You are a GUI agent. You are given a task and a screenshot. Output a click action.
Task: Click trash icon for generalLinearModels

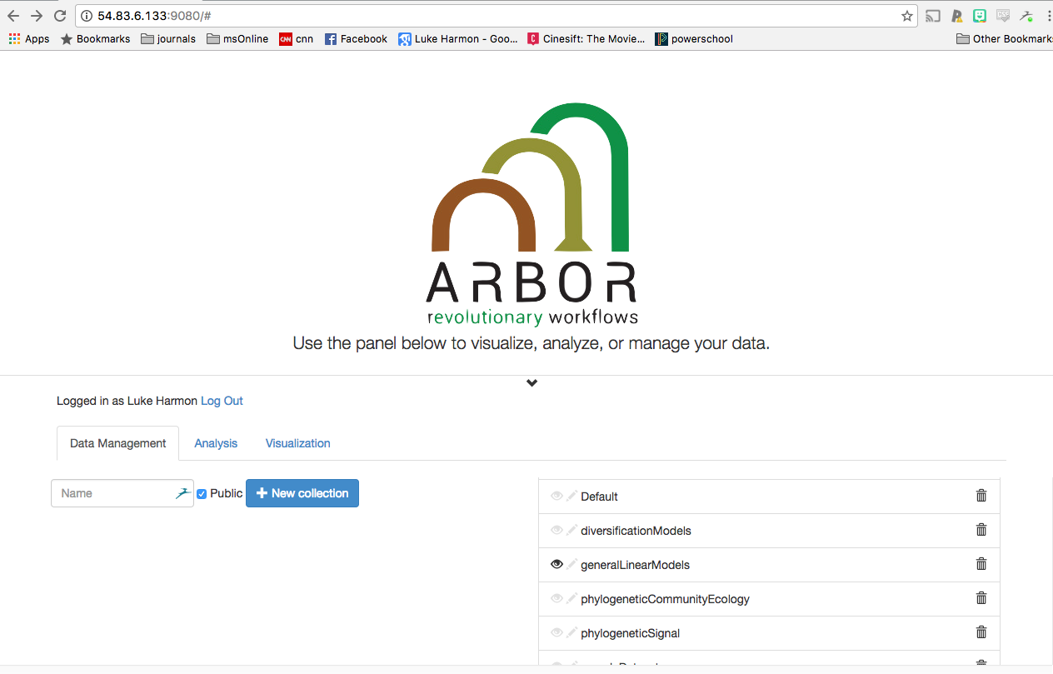tap(981, 563)
